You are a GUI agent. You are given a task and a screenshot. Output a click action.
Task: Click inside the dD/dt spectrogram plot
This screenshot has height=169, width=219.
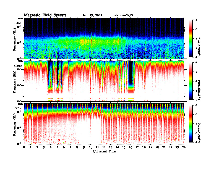(x=104, y=81)
